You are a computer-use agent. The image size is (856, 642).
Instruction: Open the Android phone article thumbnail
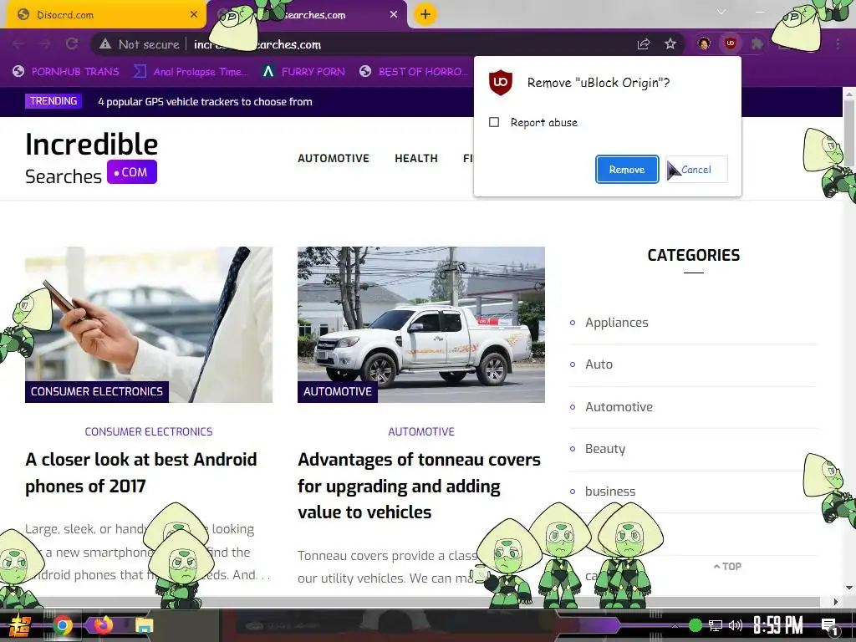pyautogui.click(x=149, y=325)
